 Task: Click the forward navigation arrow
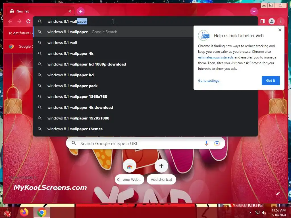pyautogui.click(x=19, y=21)
